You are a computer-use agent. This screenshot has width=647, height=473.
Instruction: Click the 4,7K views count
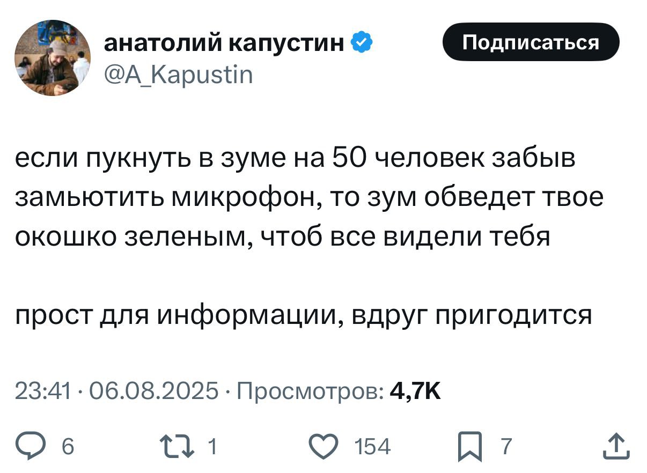[x=416, y=391]
